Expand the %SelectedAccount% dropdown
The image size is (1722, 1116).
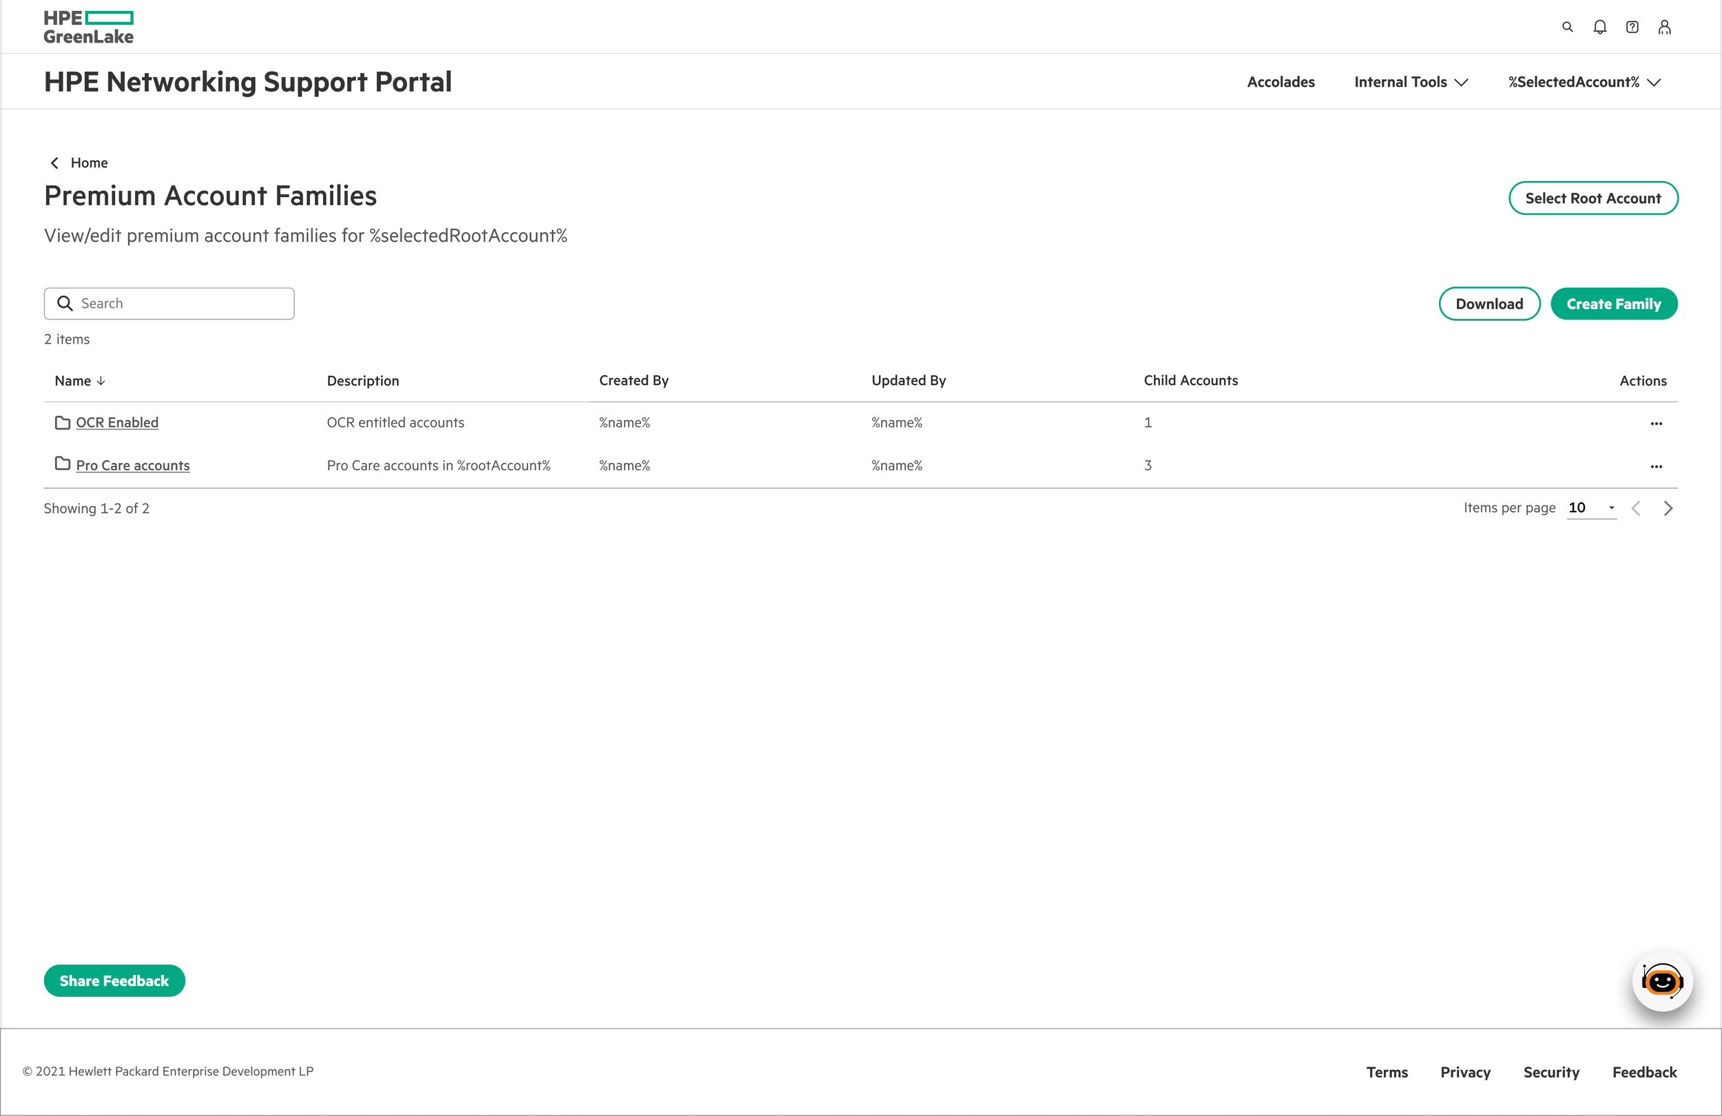tap(1583, 82)
